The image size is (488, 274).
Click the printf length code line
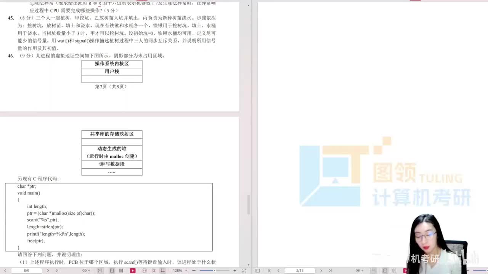pos(56,234)
